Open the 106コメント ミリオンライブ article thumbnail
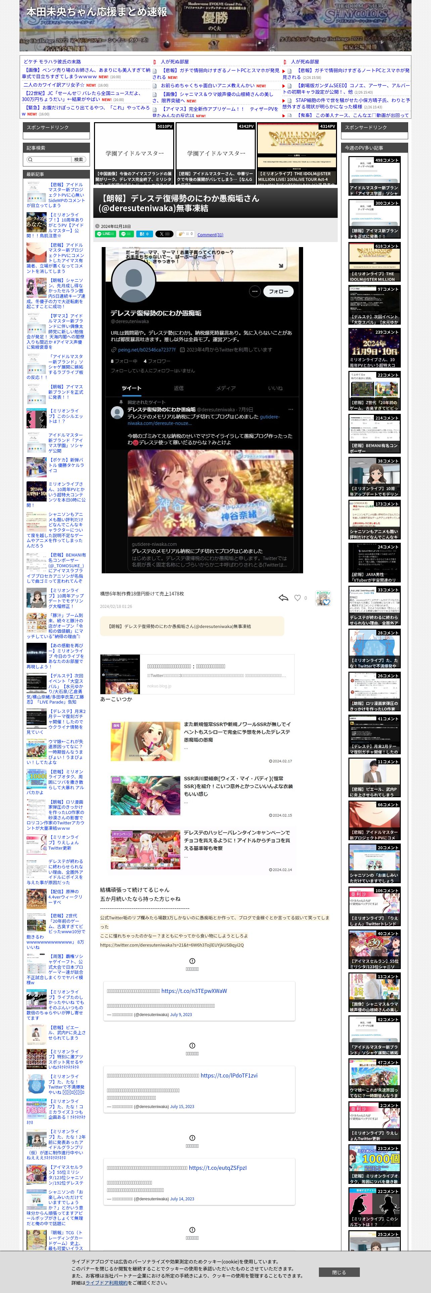431x1293 pixels. pos(374,907)
